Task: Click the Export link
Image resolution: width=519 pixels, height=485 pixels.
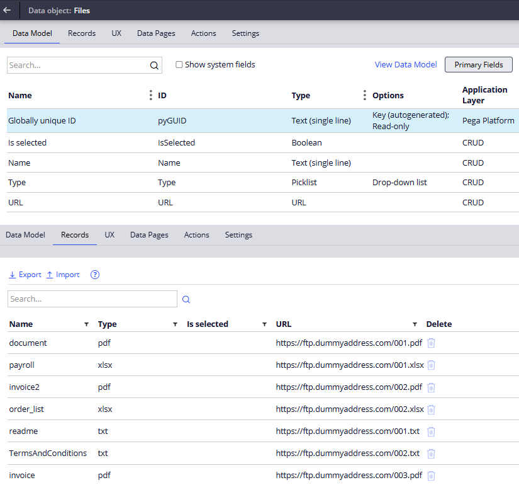Action: tap(25, 275)
